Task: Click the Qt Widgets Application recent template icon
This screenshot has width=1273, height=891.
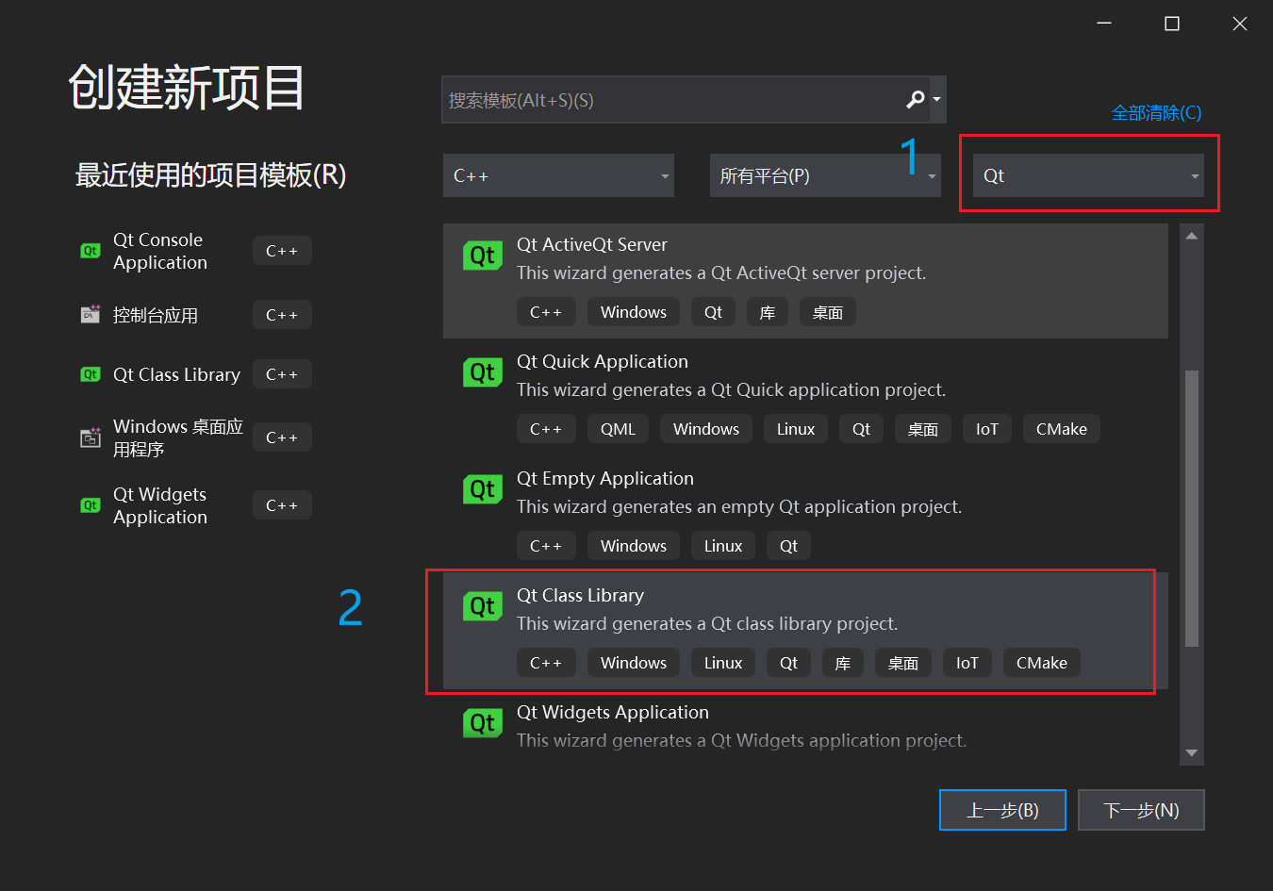Action: point(90,504)
